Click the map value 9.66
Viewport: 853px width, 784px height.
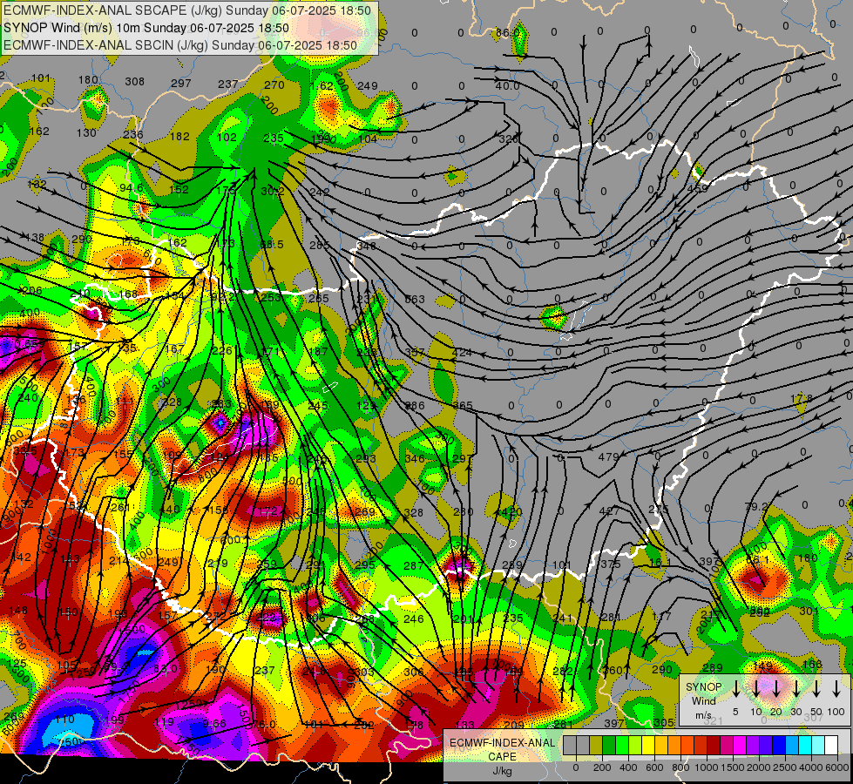213,724
